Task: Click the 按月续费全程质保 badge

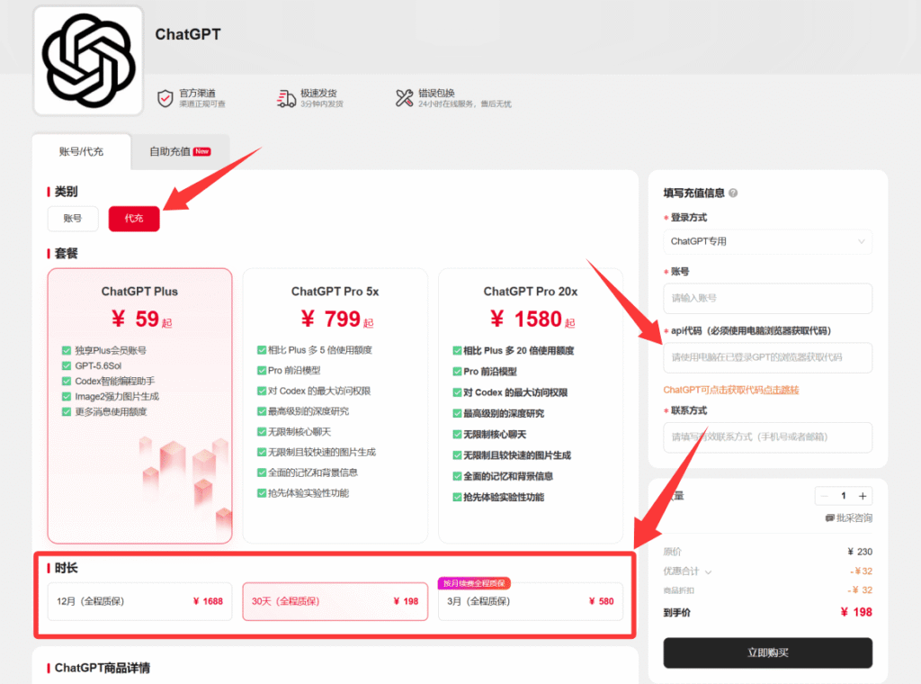Action: coord(474,583)
